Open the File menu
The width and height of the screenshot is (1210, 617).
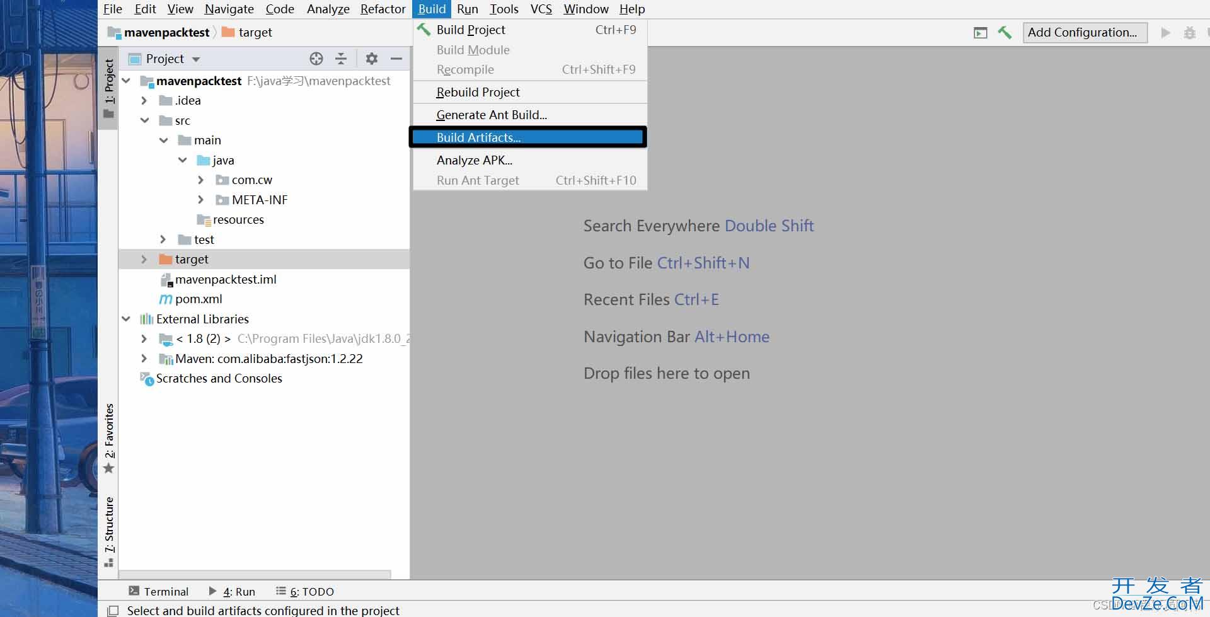(113, 9)
